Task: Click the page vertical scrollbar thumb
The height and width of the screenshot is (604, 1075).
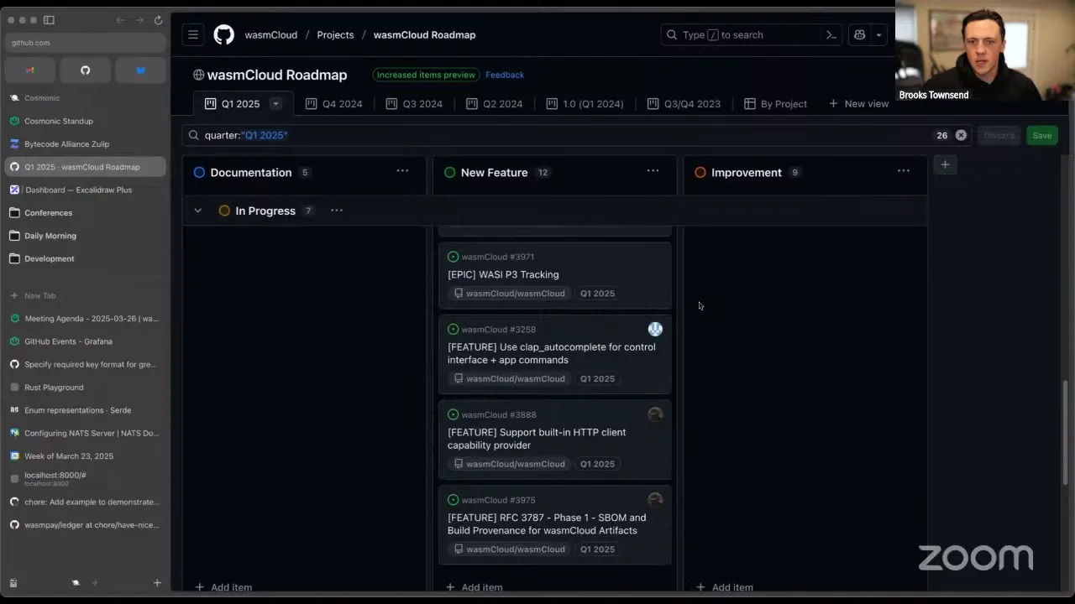Action: [1066, 432]
